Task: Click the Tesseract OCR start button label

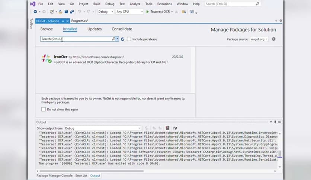Action: point(160,12)
